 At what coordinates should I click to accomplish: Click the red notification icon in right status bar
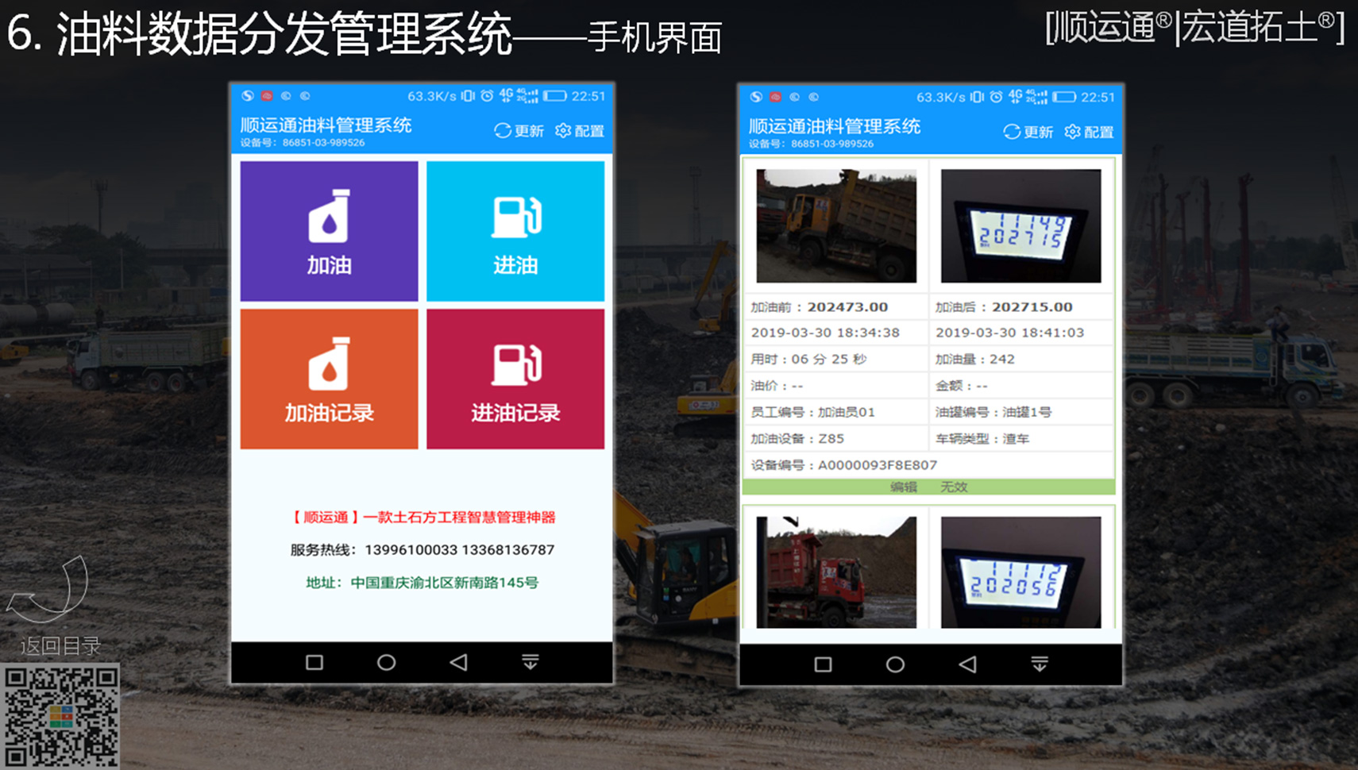(776, 97)
